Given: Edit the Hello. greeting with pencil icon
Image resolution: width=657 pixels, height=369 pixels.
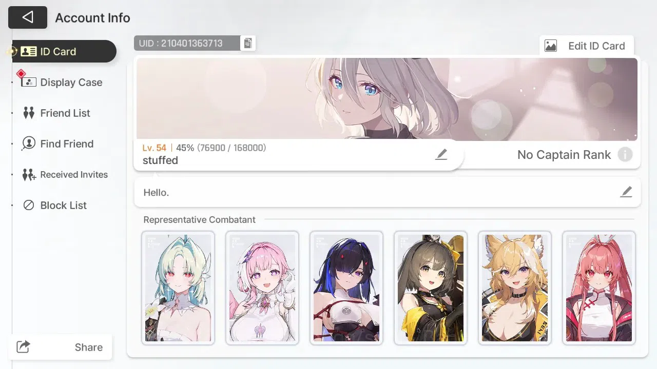Looking at the screenshot, I should pos(626,192).
